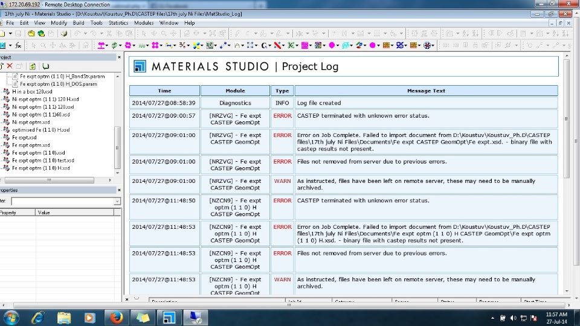Select 'optimised Fe (1 1 0) H.xsd' file
This screenshot has width=580, height=326.
[40, 130]
